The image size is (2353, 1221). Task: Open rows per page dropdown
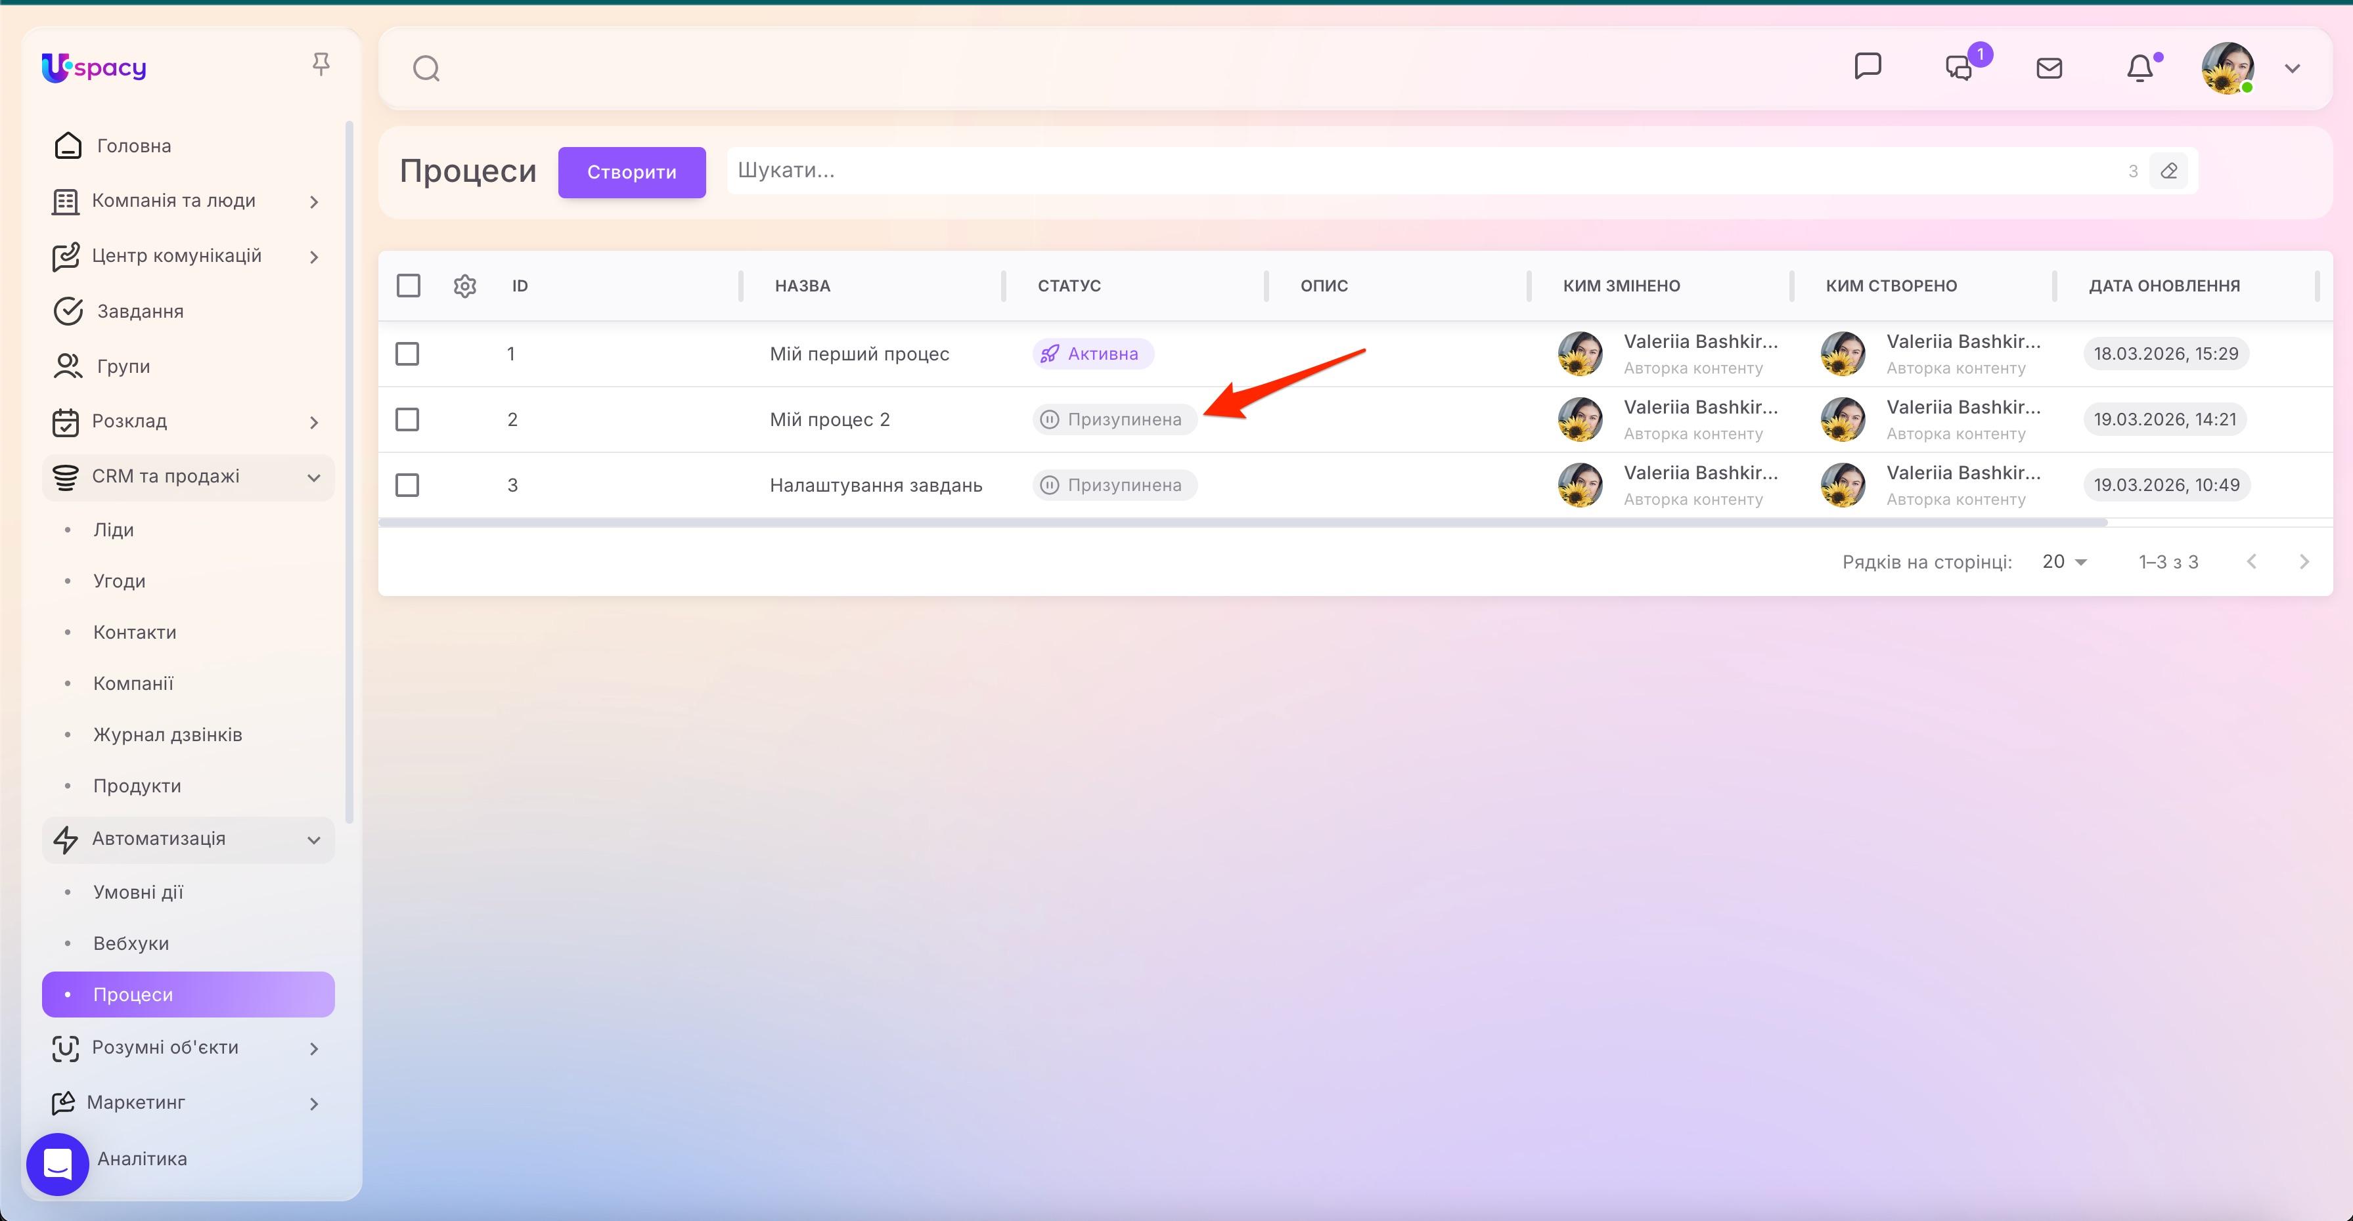(x=2063, y=562)
